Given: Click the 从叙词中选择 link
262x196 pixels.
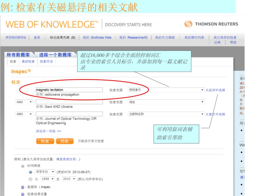Looking at the screenshot, I should point(215,90).
